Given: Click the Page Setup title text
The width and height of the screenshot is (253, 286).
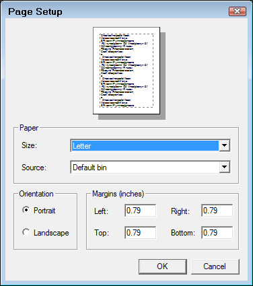Looking at the screenshot, I should [x=35, y=11].
